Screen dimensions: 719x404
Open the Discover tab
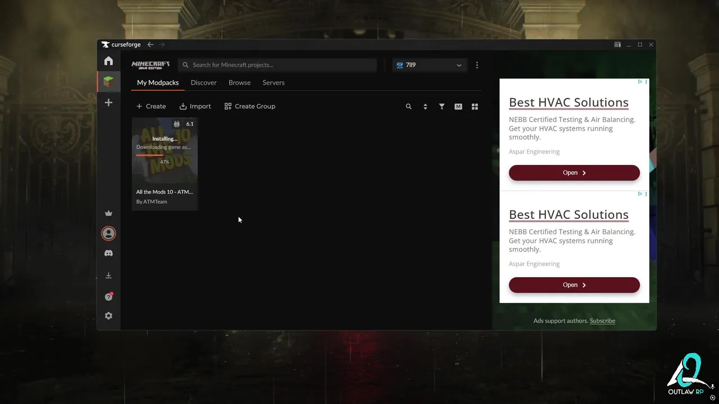203,82
